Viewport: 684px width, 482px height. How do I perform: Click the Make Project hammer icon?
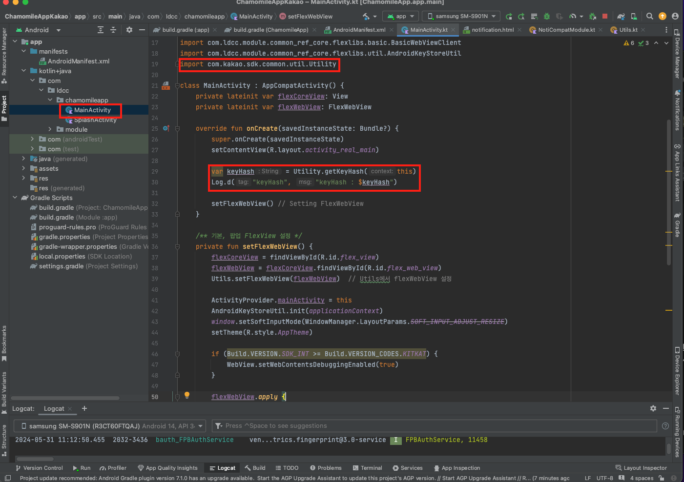point(366,16)
